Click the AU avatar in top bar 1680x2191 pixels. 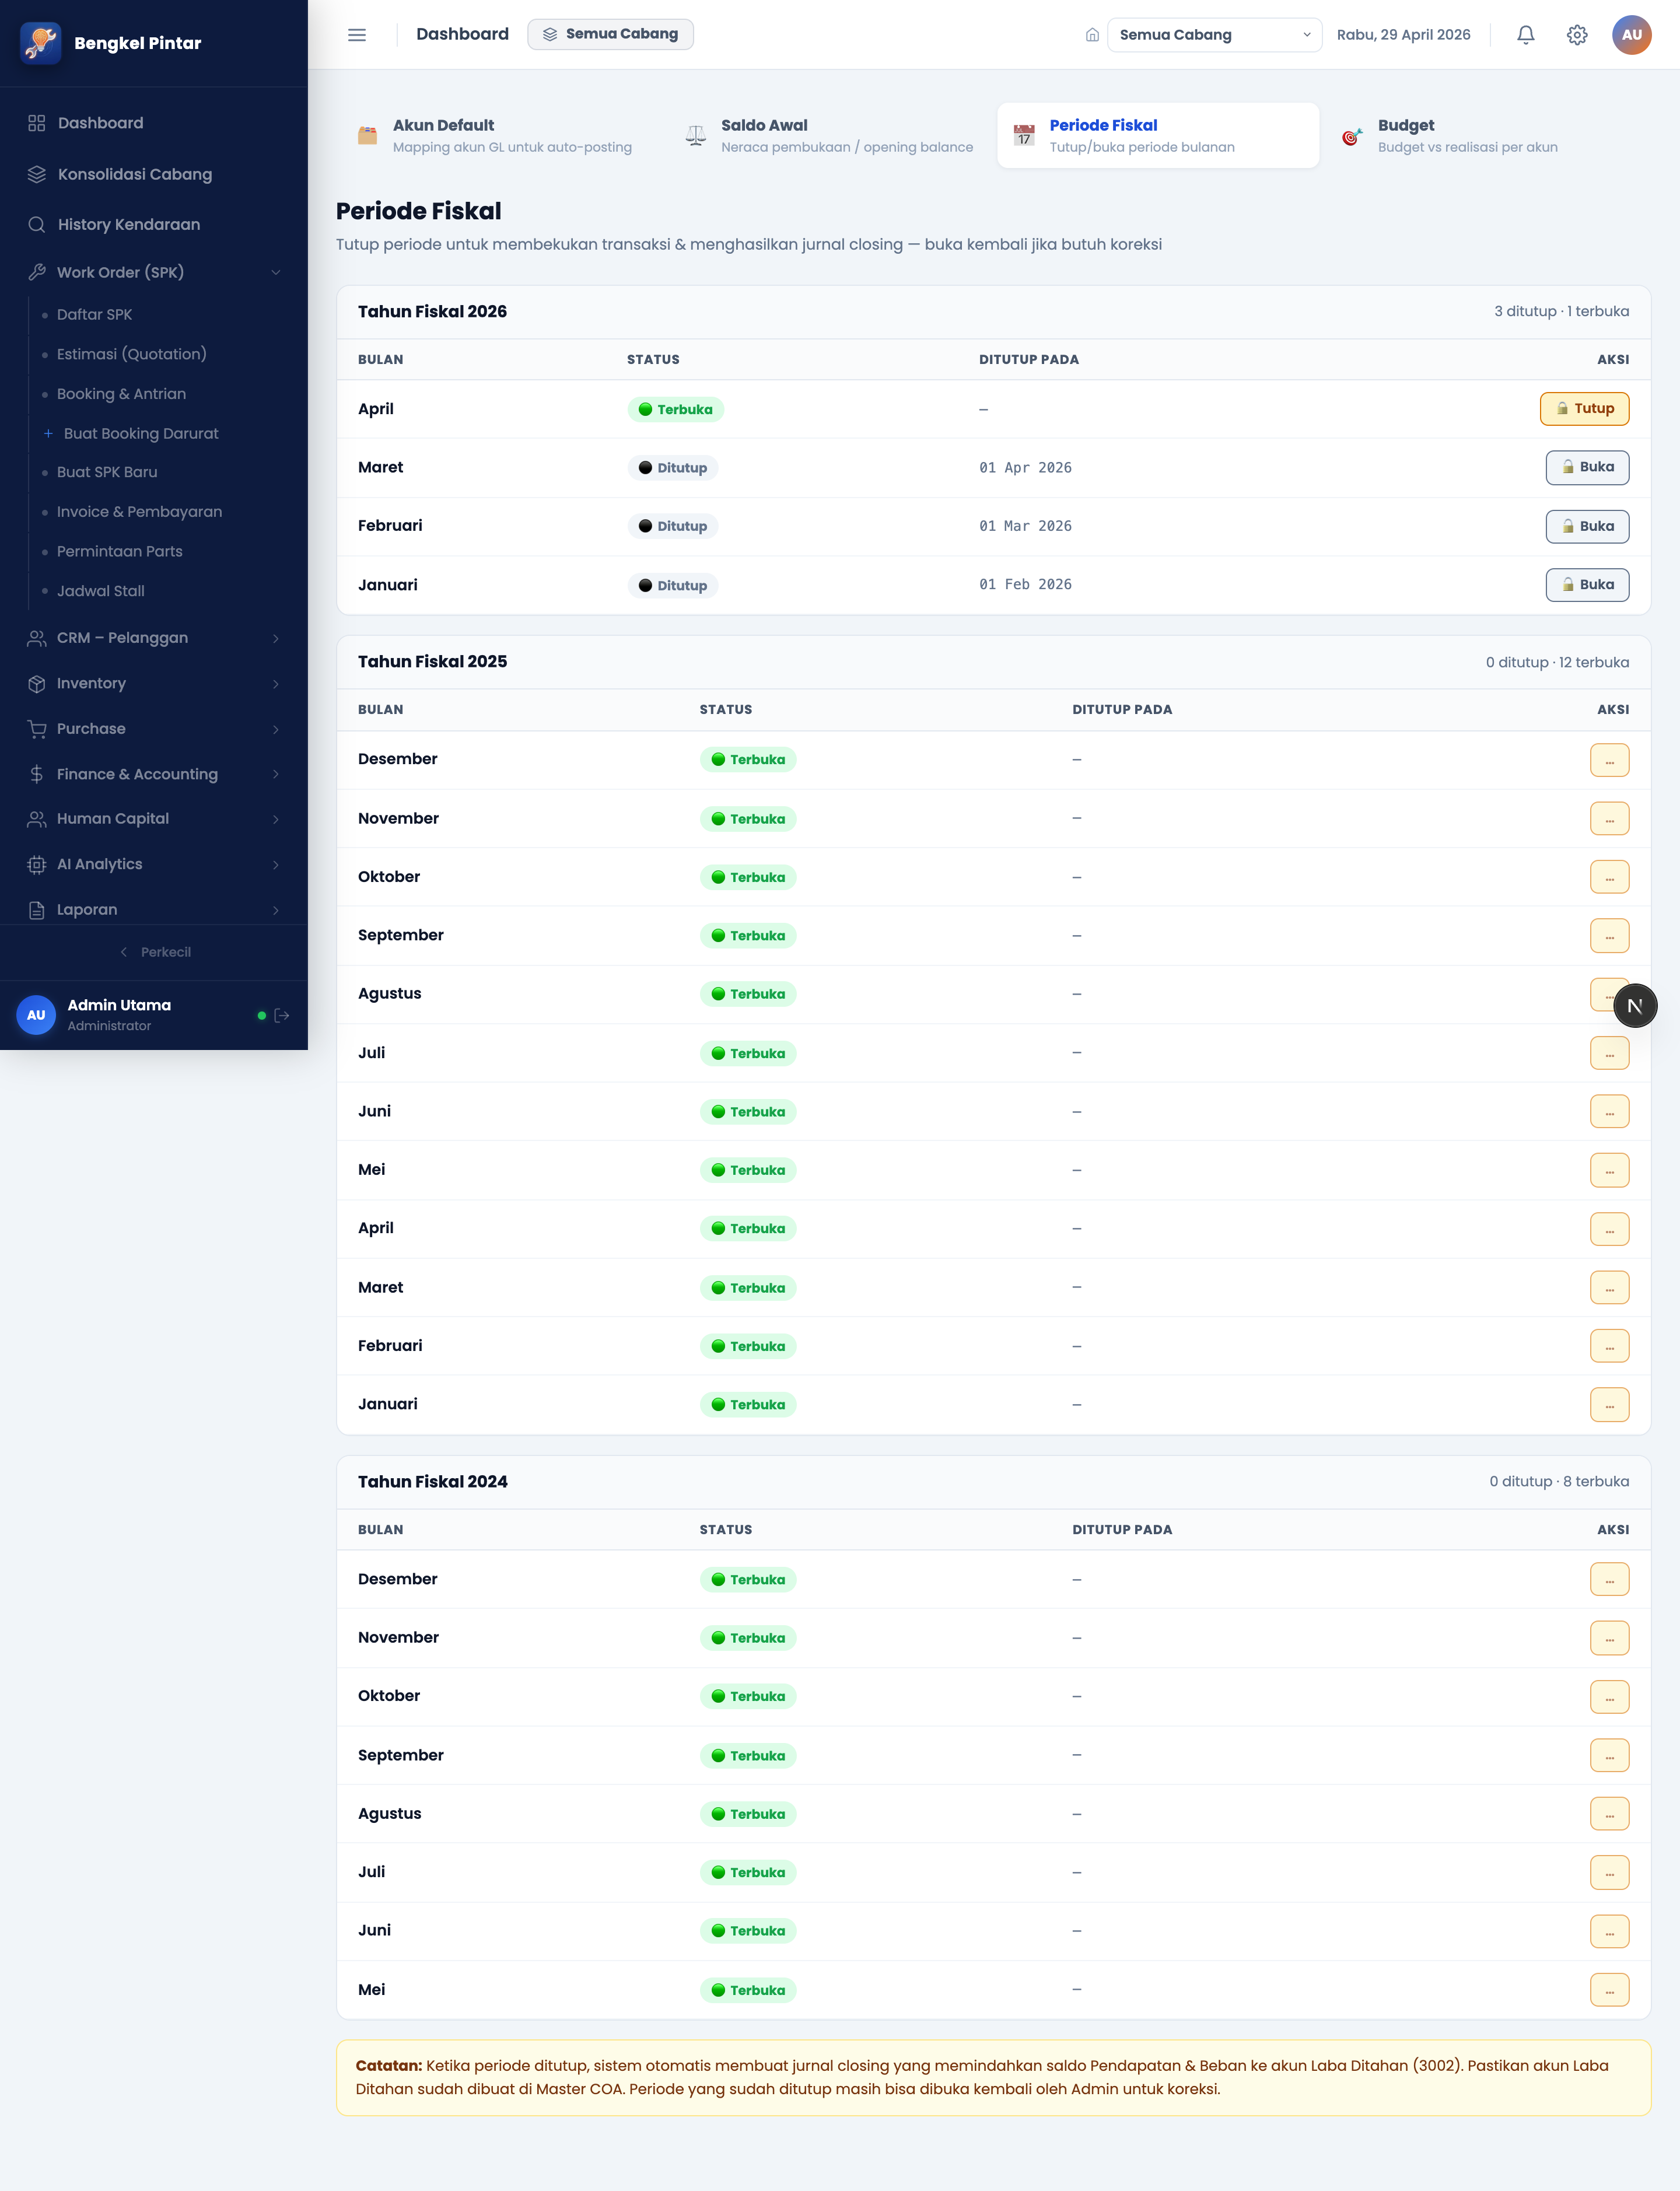1631,35
